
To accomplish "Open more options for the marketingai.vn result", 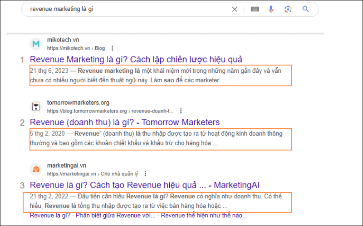I will click(145, 174).
